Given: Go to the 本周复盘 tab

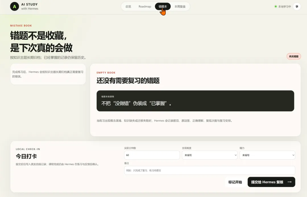Looking at the screenshot, I should tap(180, 7).
